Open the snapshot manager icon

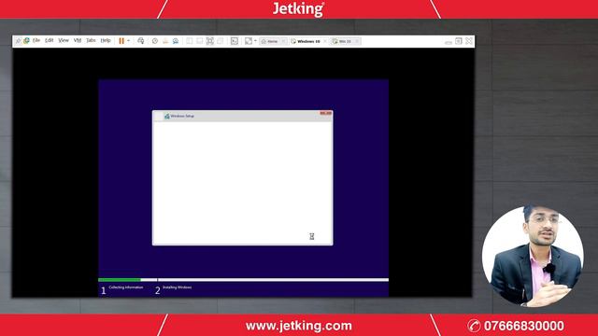coord(176,41)
